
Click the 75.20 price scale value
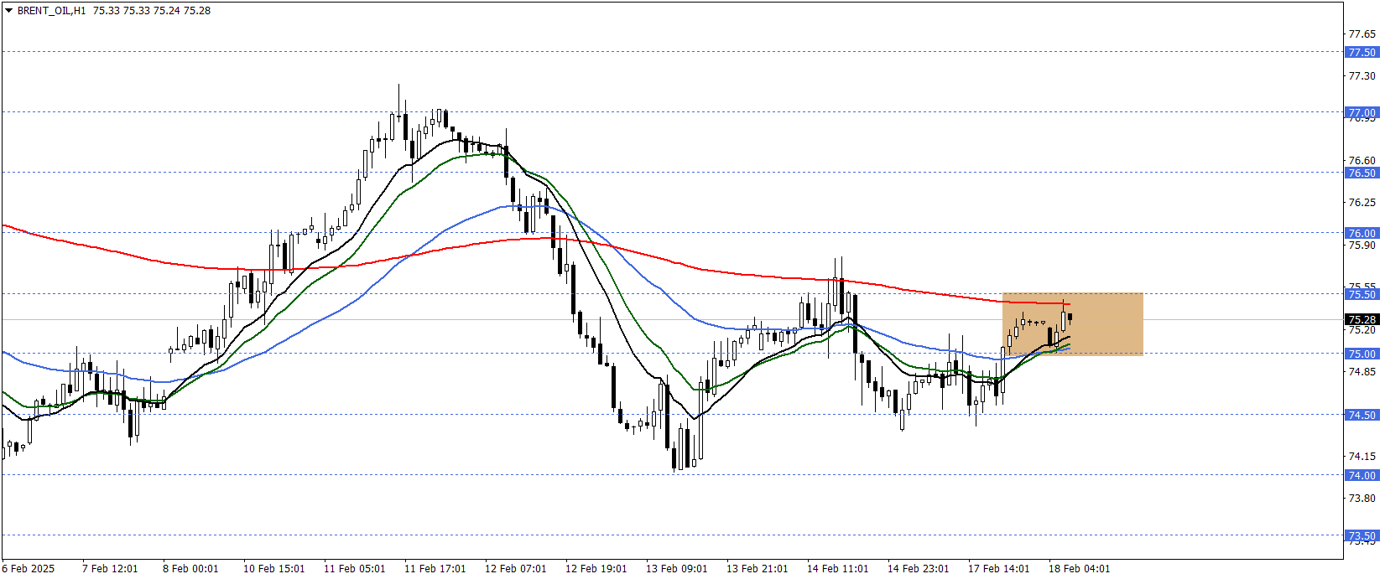[1362, 329]
